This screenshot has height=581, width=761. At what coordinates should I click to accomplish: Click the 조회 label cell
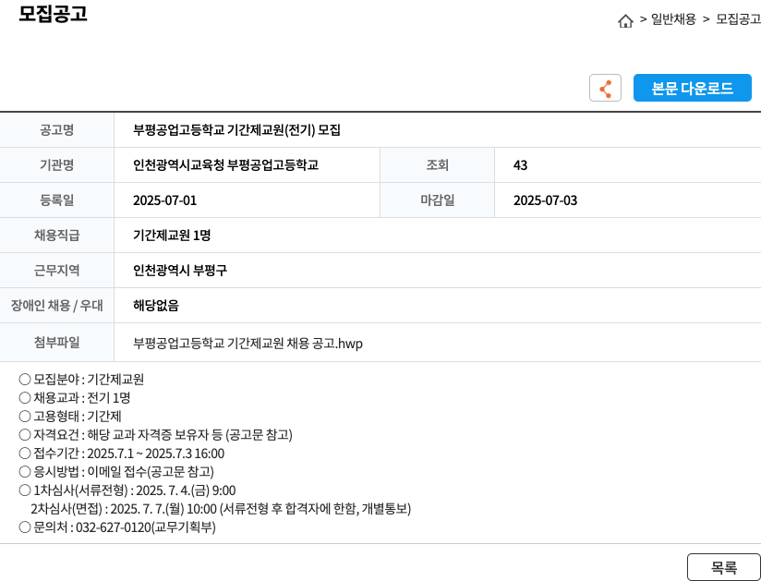point(437,165)
